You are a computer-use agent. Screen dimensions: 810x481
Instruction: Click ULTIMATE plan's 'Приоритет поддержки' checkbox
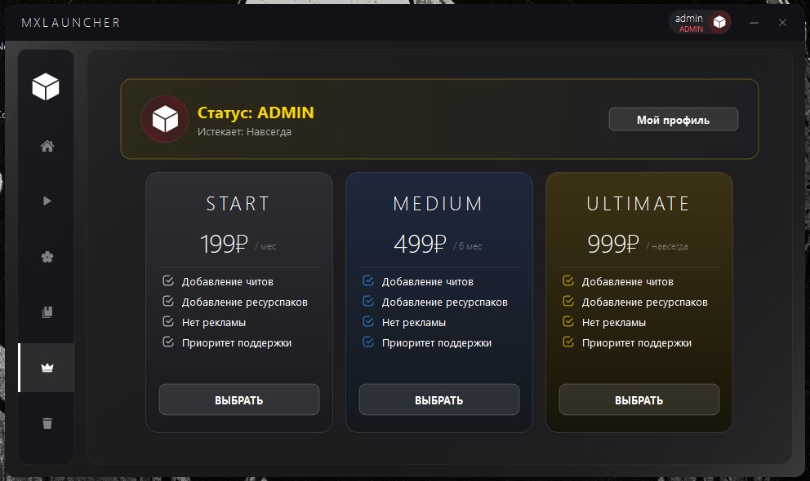pos(568,342)
